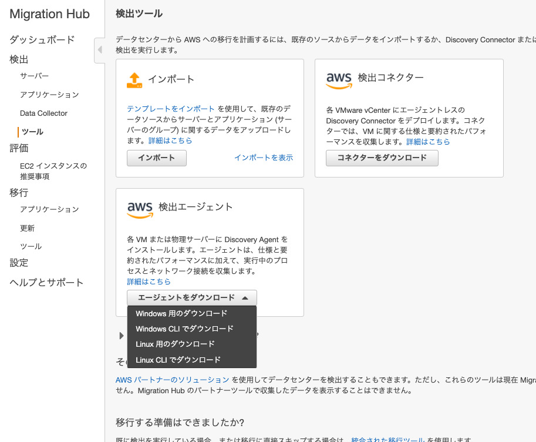This screenshot has width=536, height=442.
Task: Expand the collapsed section triangle below the agent card
Action: click(122, 336)
